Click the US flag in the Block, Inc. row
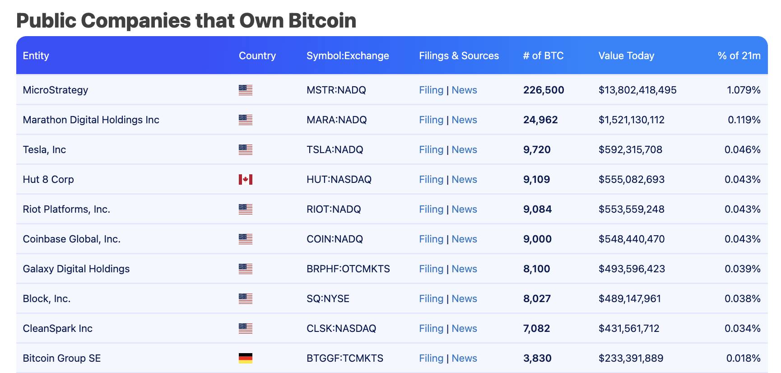 coord(246,298)
